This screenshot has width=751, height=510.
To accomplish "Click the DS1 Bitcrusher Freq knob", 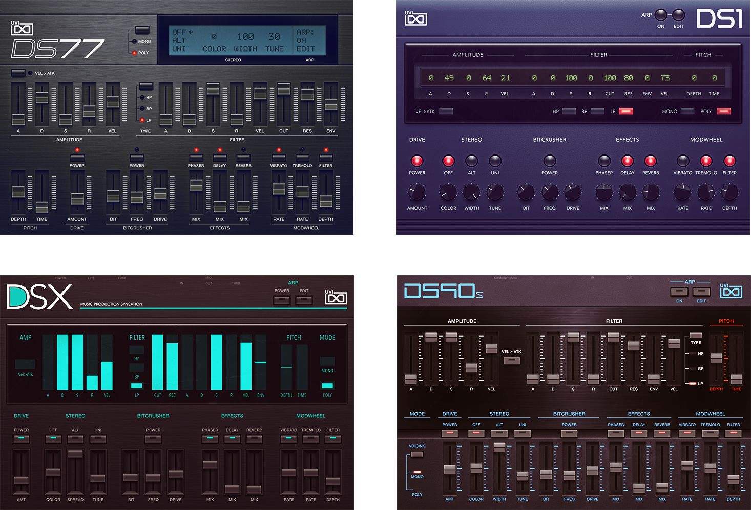I will click(x=550, y=192).
